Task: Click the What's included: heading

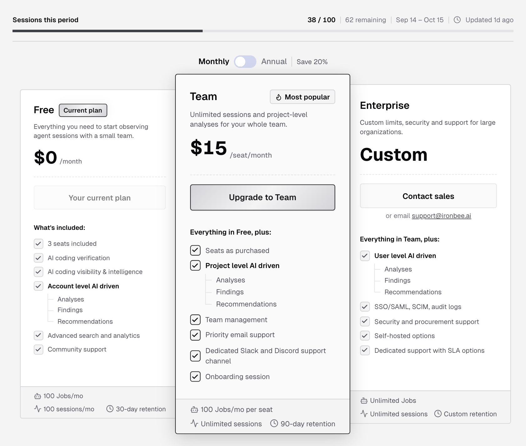Action: click(x=59, y=228)
